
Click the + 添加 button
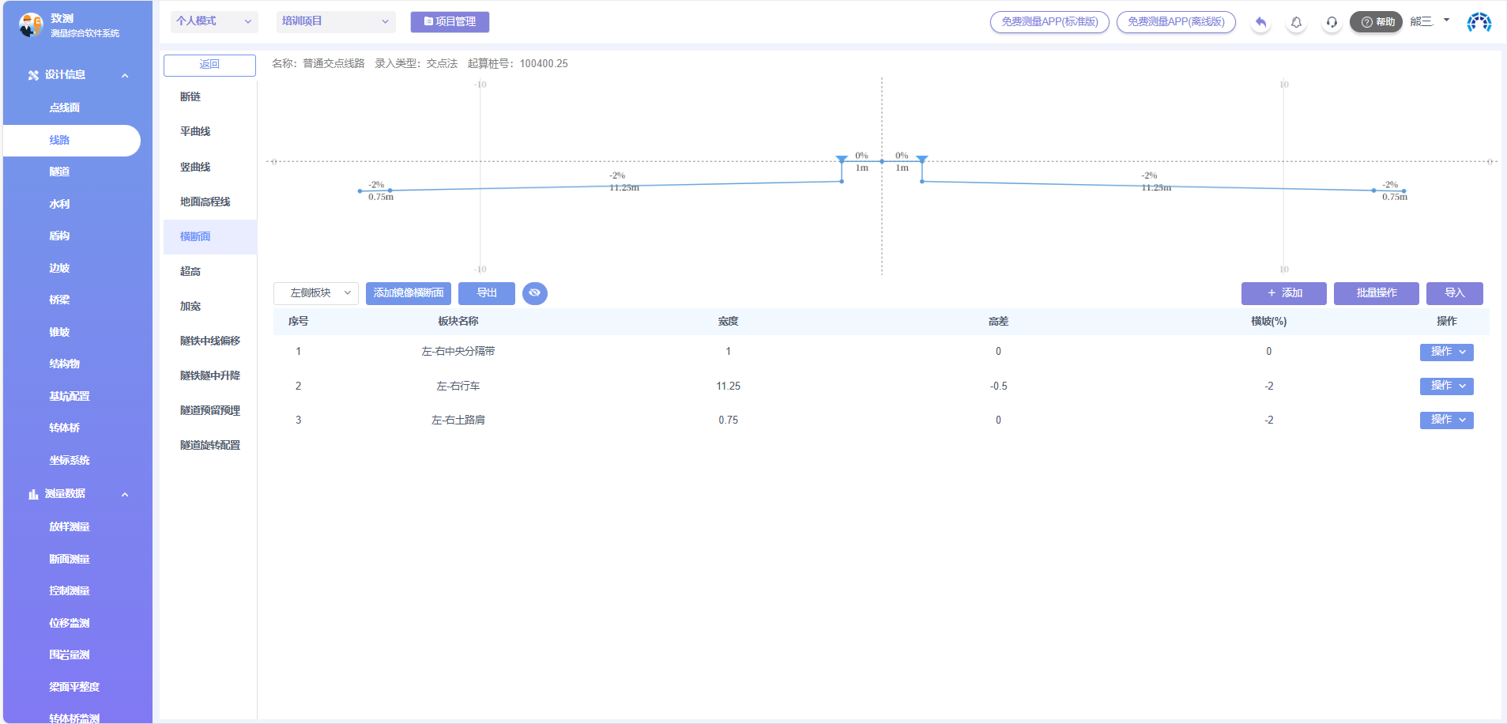point(1283,293)
